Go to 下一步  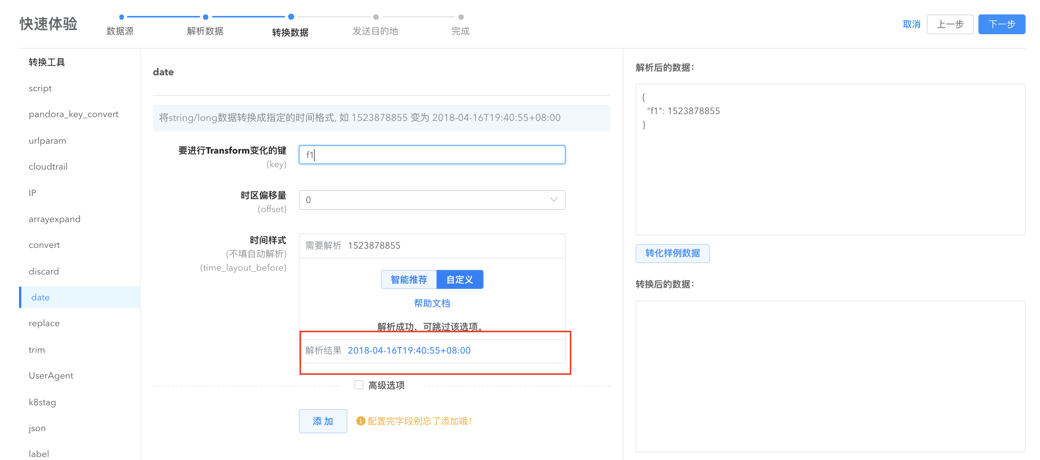click(1001, 24)
